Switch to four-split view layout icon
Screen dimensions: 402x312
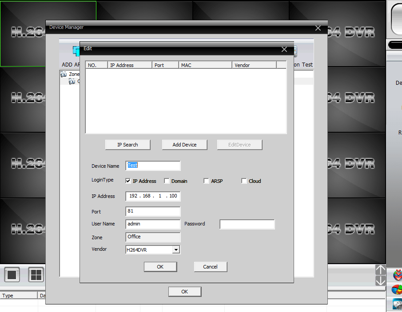(36, 275)
